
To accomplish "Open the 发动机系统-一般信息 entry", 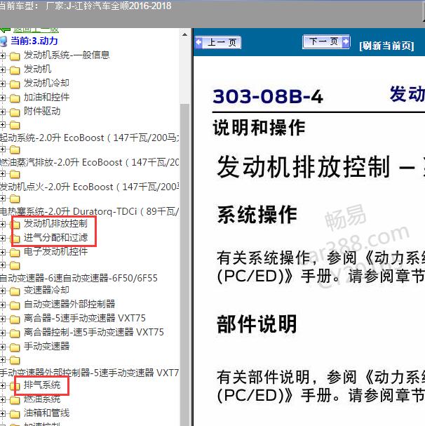I will [x=67, y=55].
